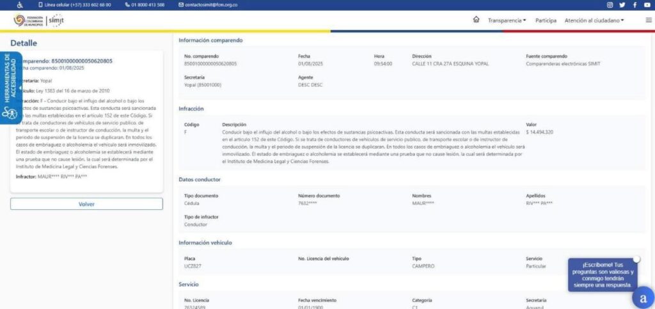Open the Participa menu item
Viewport: 655px width, 309px height.
point(546,20)
